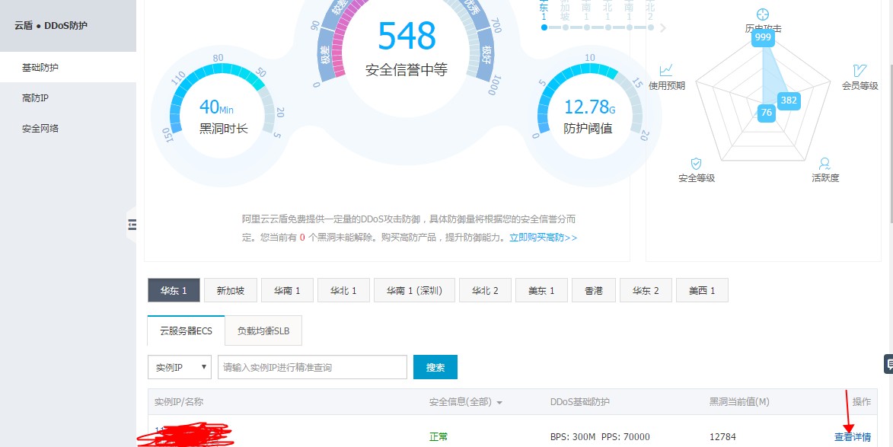
Task: Switch to the 负载均衡SLB tab
Action: [263, 330]
